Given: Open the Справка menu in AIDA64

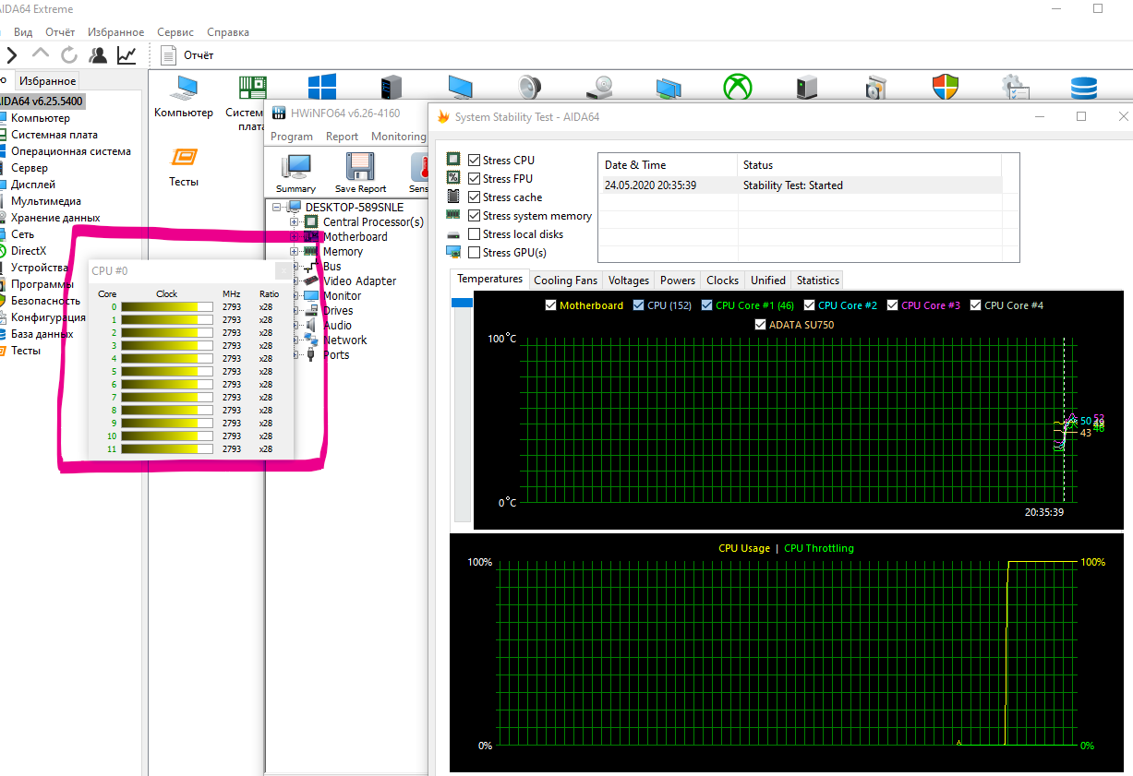Looking at the screenshot, I should (228, 32).
